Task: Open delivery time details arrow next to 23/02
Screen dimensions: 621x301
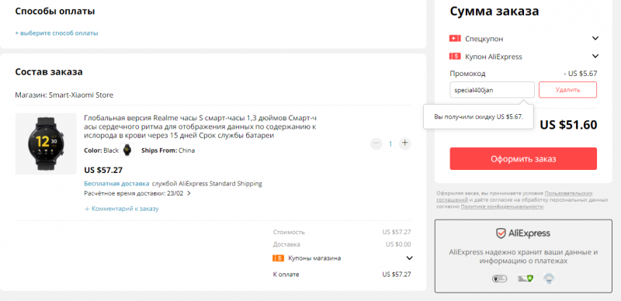Action: (x=189, y=194)
